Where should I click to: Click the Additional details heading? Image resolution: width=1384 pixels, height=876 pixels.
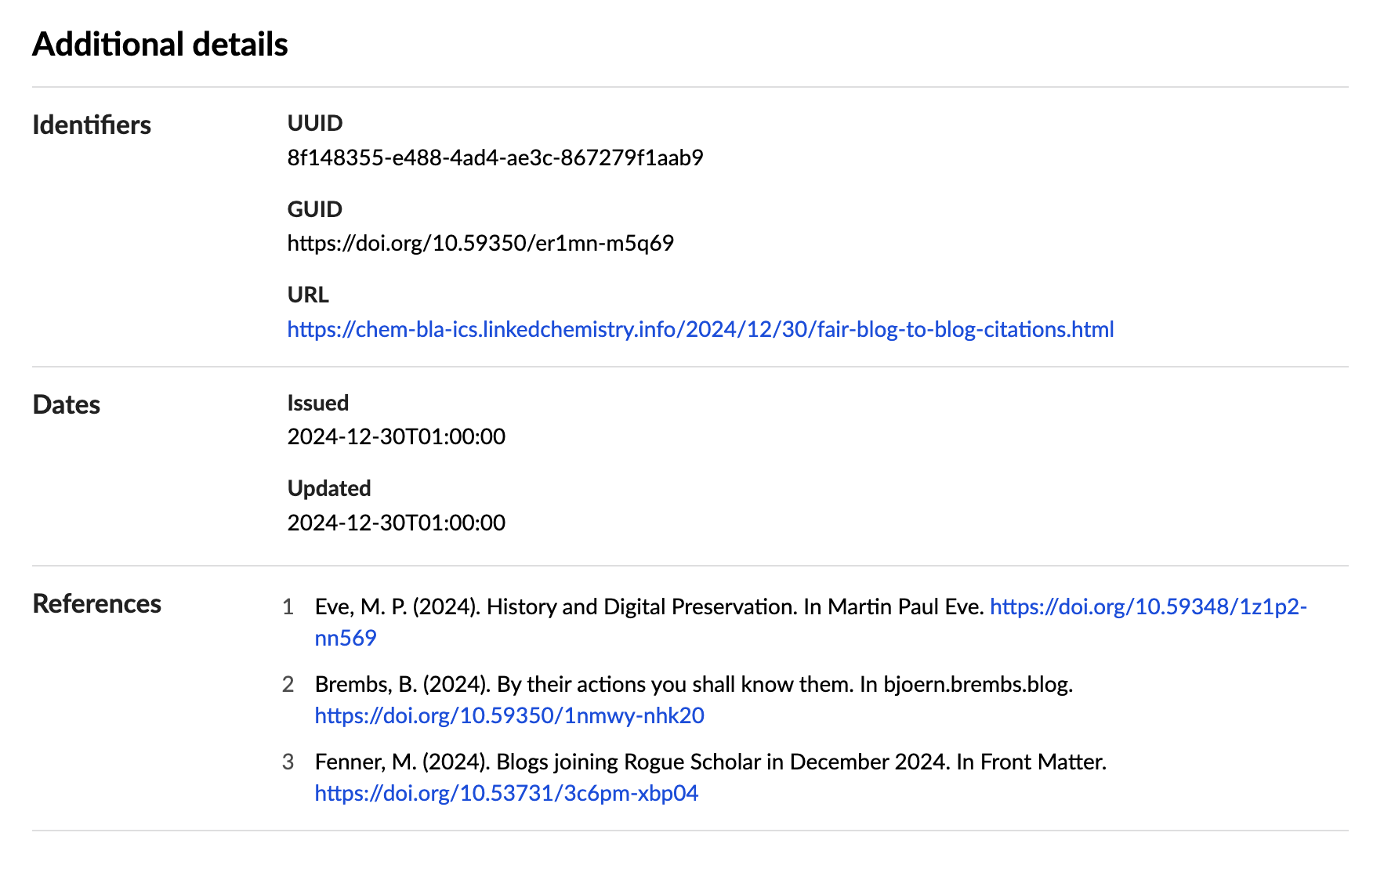160,45
